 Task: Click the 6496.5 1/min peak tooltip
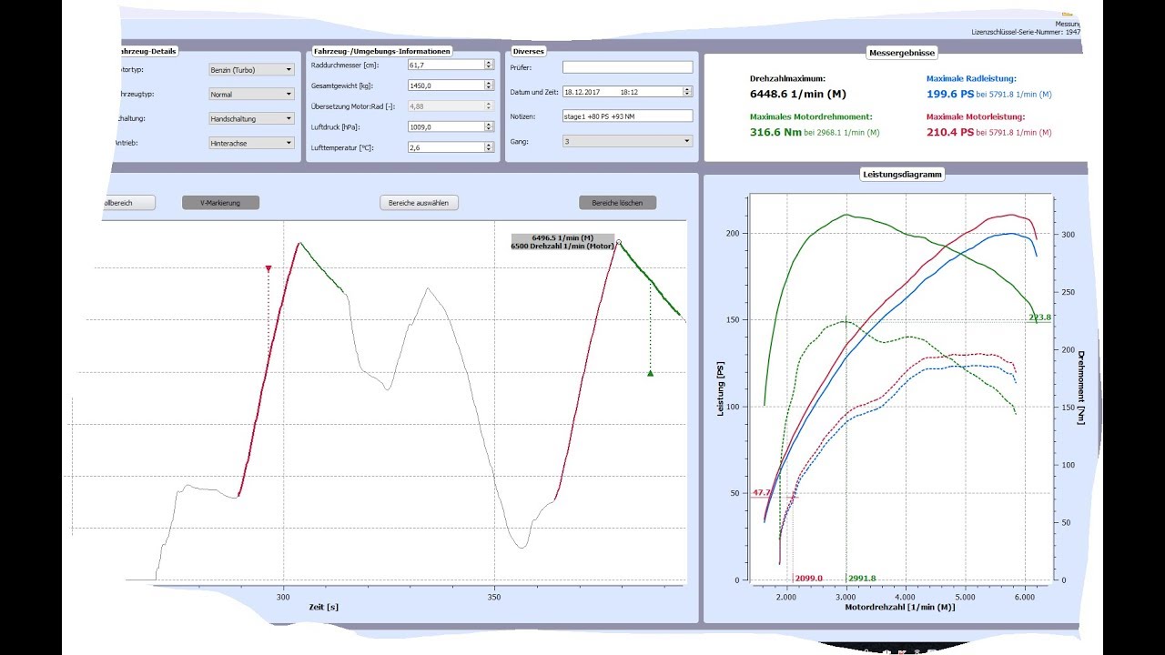[x=563, y=242]
